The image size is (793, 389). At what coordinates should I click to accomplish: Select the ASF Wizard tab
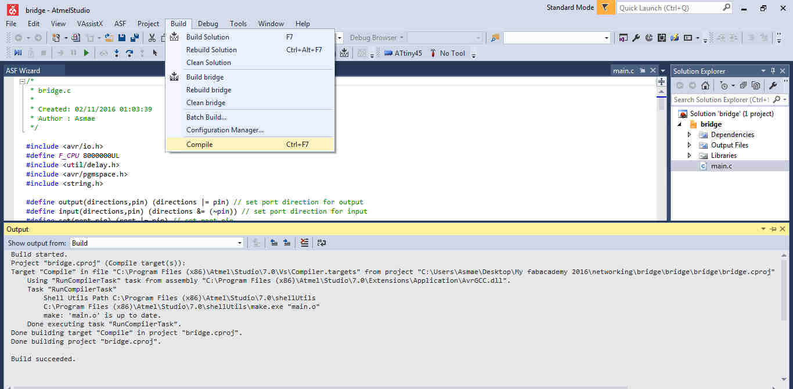[x=23, y=71]
